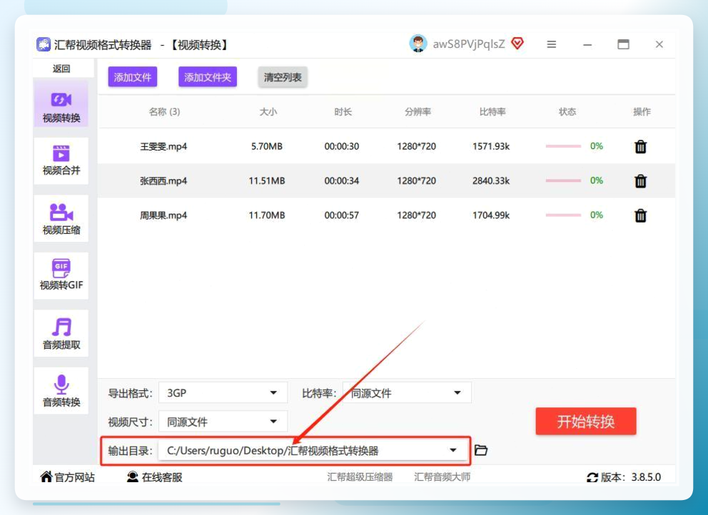Click 返回 at top of sidebar
708x515 pixels.
point(61,68)
